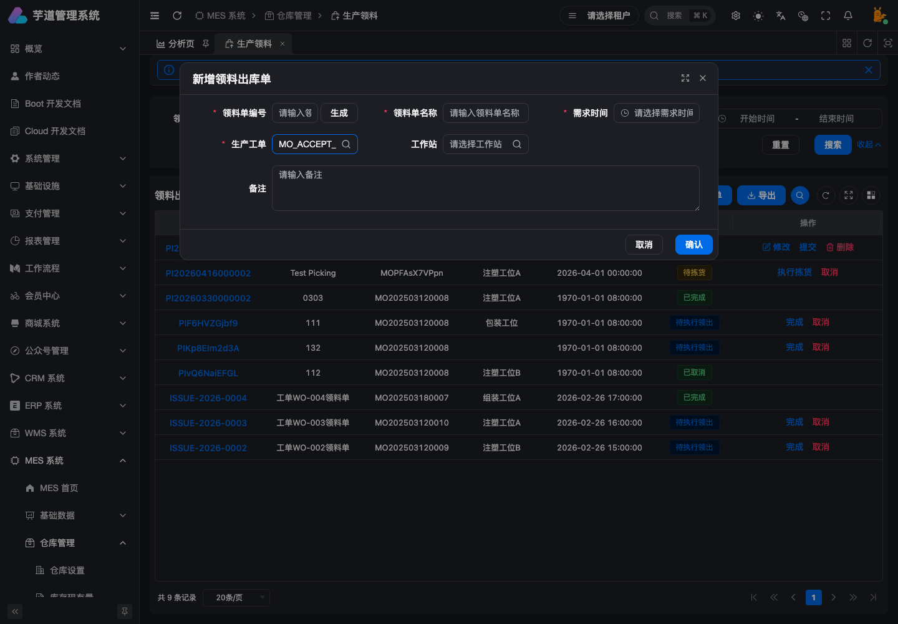The width and height of the screenshot is (898, 624).
Task: Open the user avatar menu
Action: (x=879, y=16)
